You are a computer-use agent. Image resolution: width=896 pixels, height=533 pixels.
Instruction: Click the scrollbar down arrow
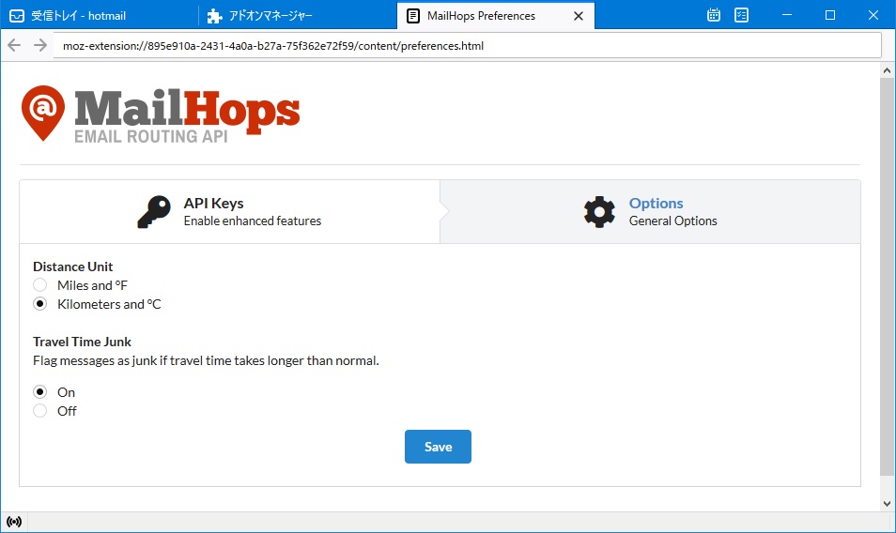(x=888, y=503)
